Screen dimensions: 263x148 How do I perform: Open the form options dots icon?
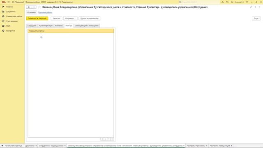[x=255, y=7]
